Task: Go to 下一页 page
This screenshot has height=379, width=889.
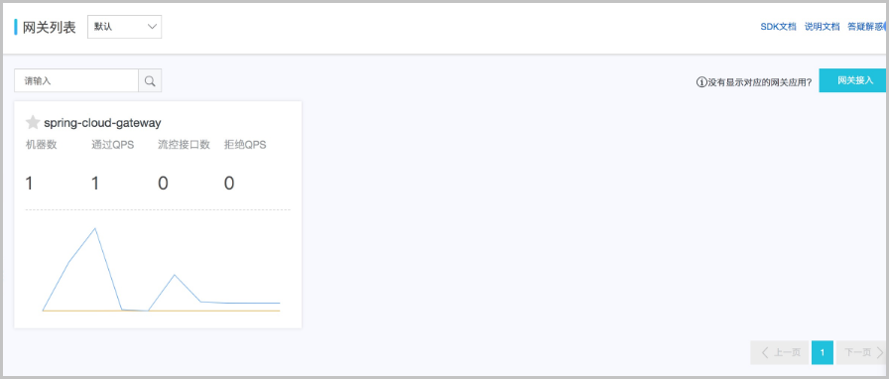Action: [860, 353]
